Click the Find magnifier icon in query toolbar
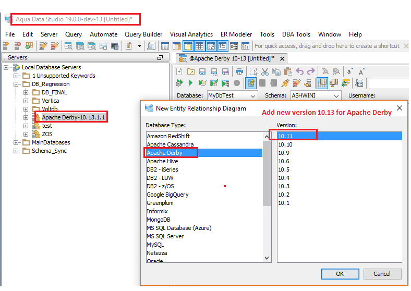Viewport: 411px width, 291px height. coord(325,71)
